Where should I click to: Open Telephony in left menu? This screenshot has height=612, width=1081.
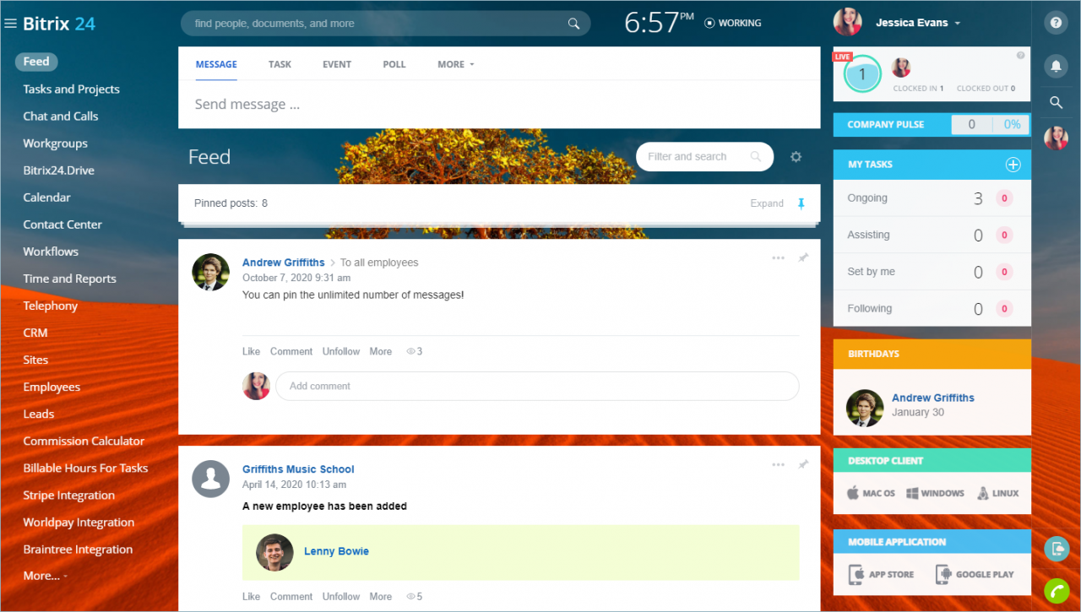pos(50,306)
